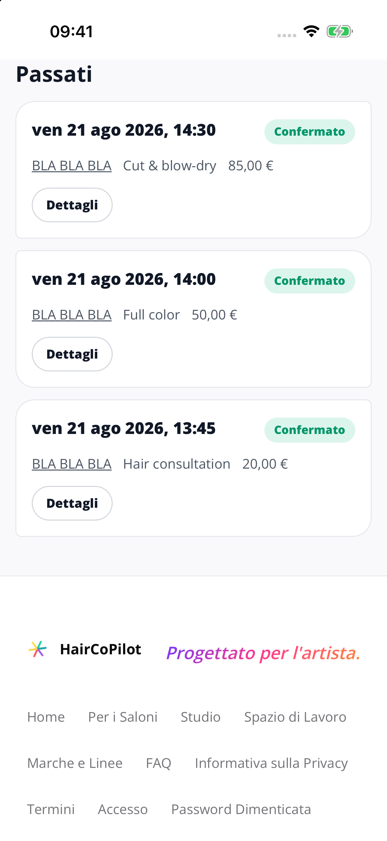Open Dettagli for the 13:45 appointment
This screenshot has width=387, height=841.
point(72,504)
